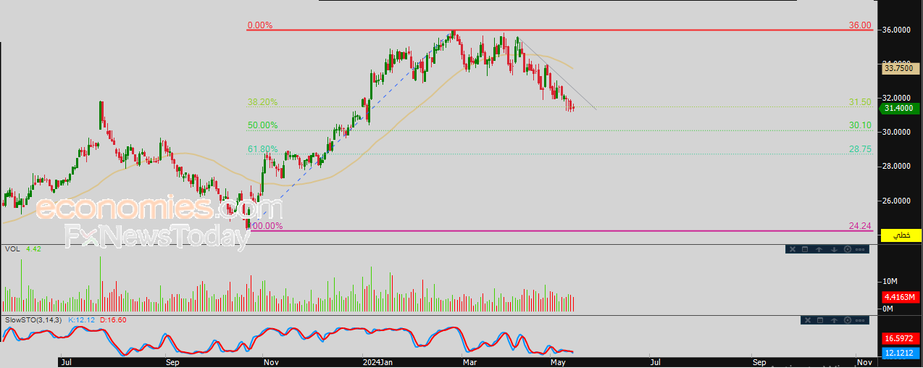Open SlowSTO indicator settings gear

click(x=847, y=319)
